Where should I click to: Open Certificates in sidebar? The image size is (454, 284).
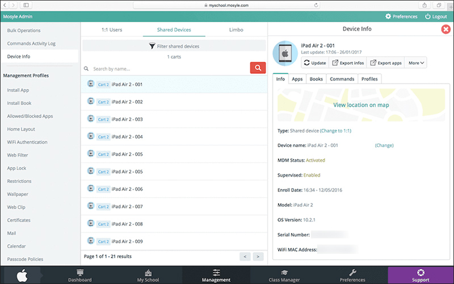[19, 220]
